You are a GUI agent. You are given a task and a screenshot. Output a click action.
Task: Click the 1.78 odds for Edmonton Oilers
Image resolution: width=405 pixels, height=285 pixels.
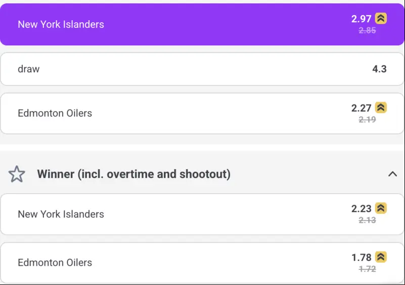(362, 257)
